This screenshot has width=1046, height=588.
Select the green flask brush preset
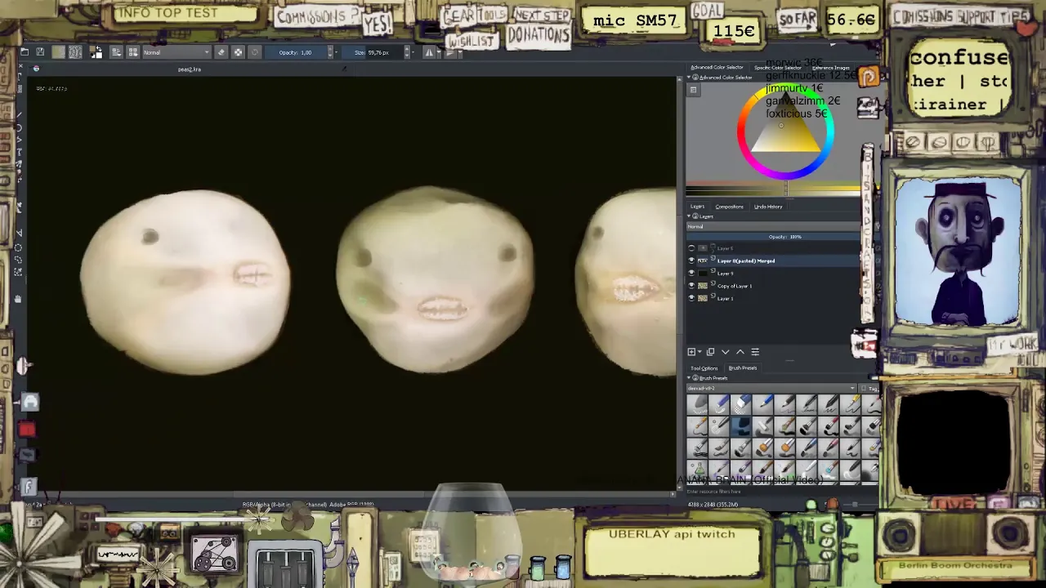pyautogui.click(x=697, y=470)
